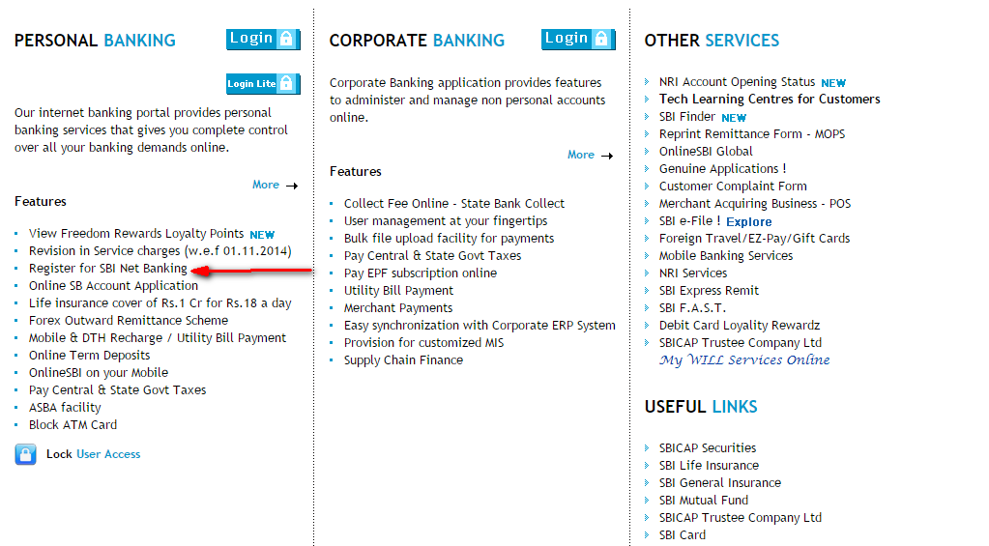Open My WILL Services Online link
The height and width of the screenshot is (546, 989).
(744, 360)
